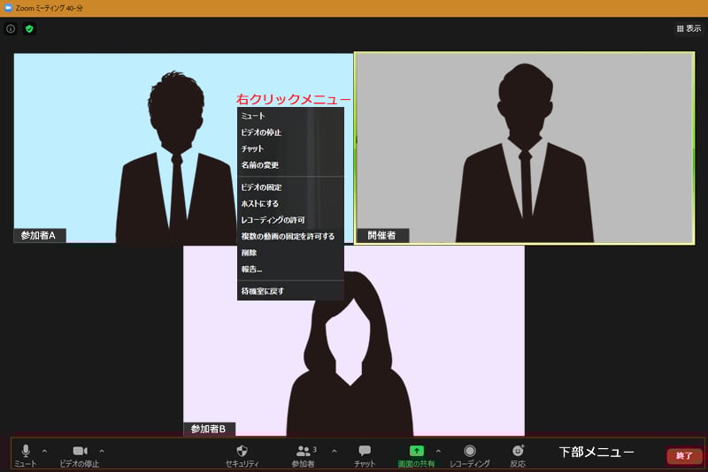Click the microphone mute icon in toolbar
Viewport: 708px width, 472px height.
26,451
